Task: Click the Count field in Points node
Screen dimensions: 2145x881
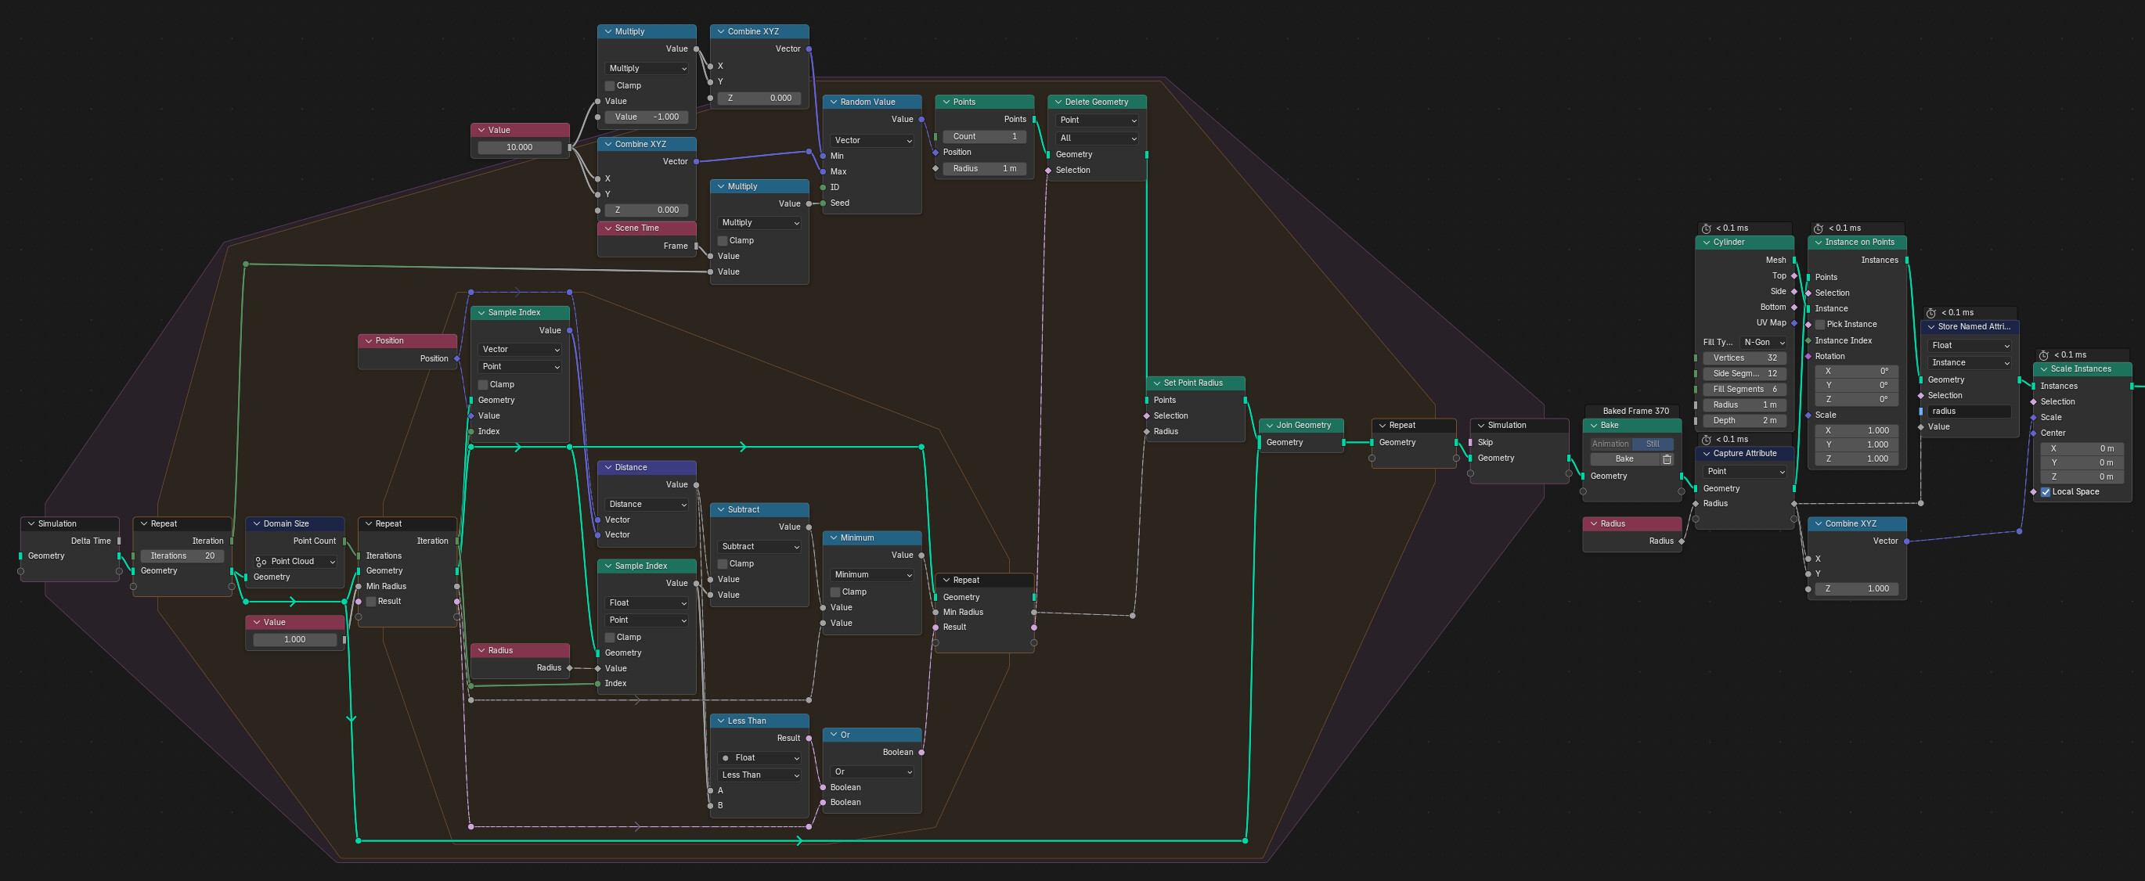Action: pos(984,136)
